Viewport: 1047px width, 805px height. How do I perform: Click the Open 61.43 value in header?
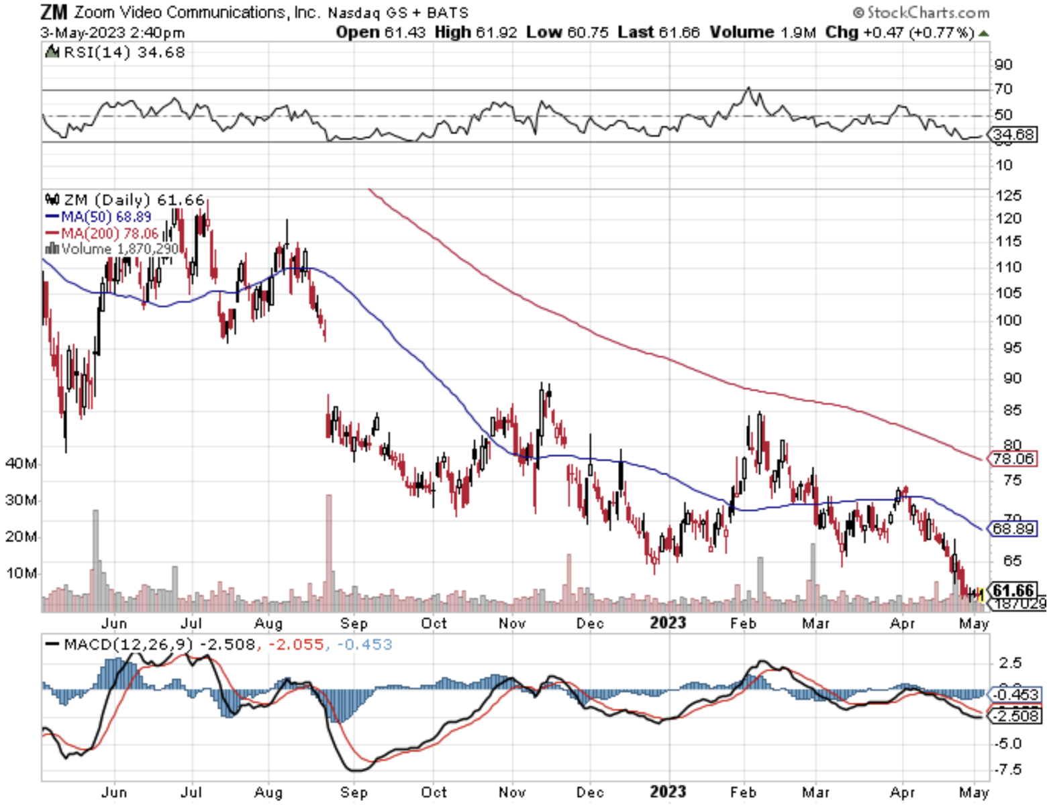pyautogui.click(x=381, y=32)
